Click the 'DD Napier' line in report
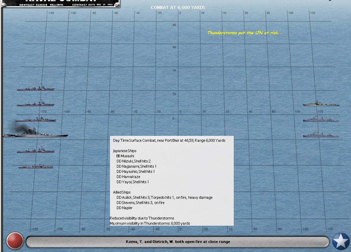This screenshot has height=252, width=351. 124,208
